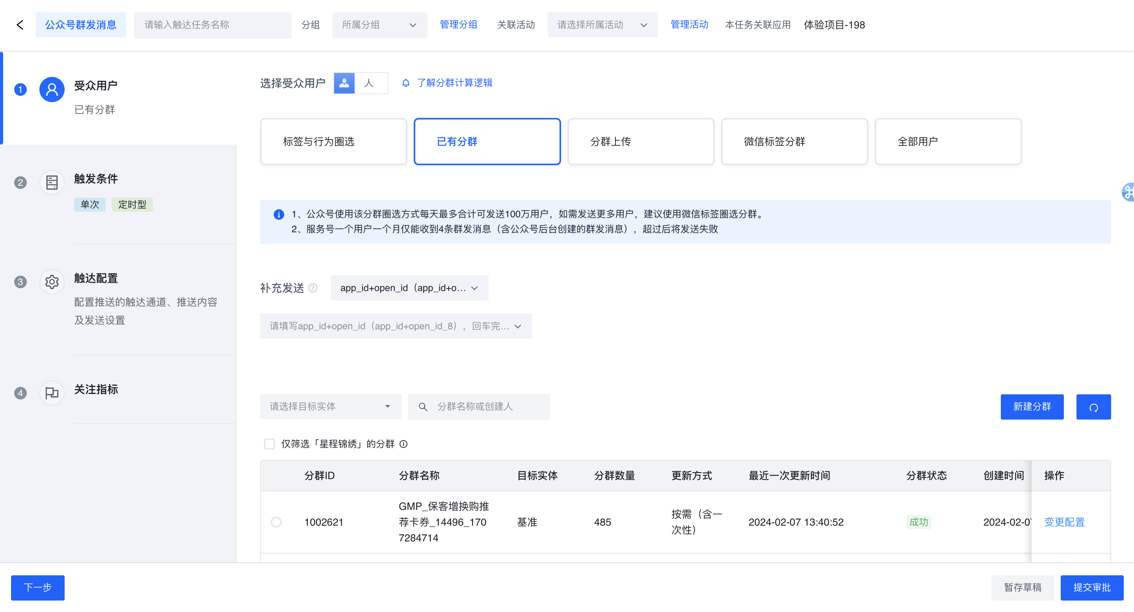Click the help icon next to 补充发送
The height and width of the screenshot is (612, 1134).
pos(313,288)
